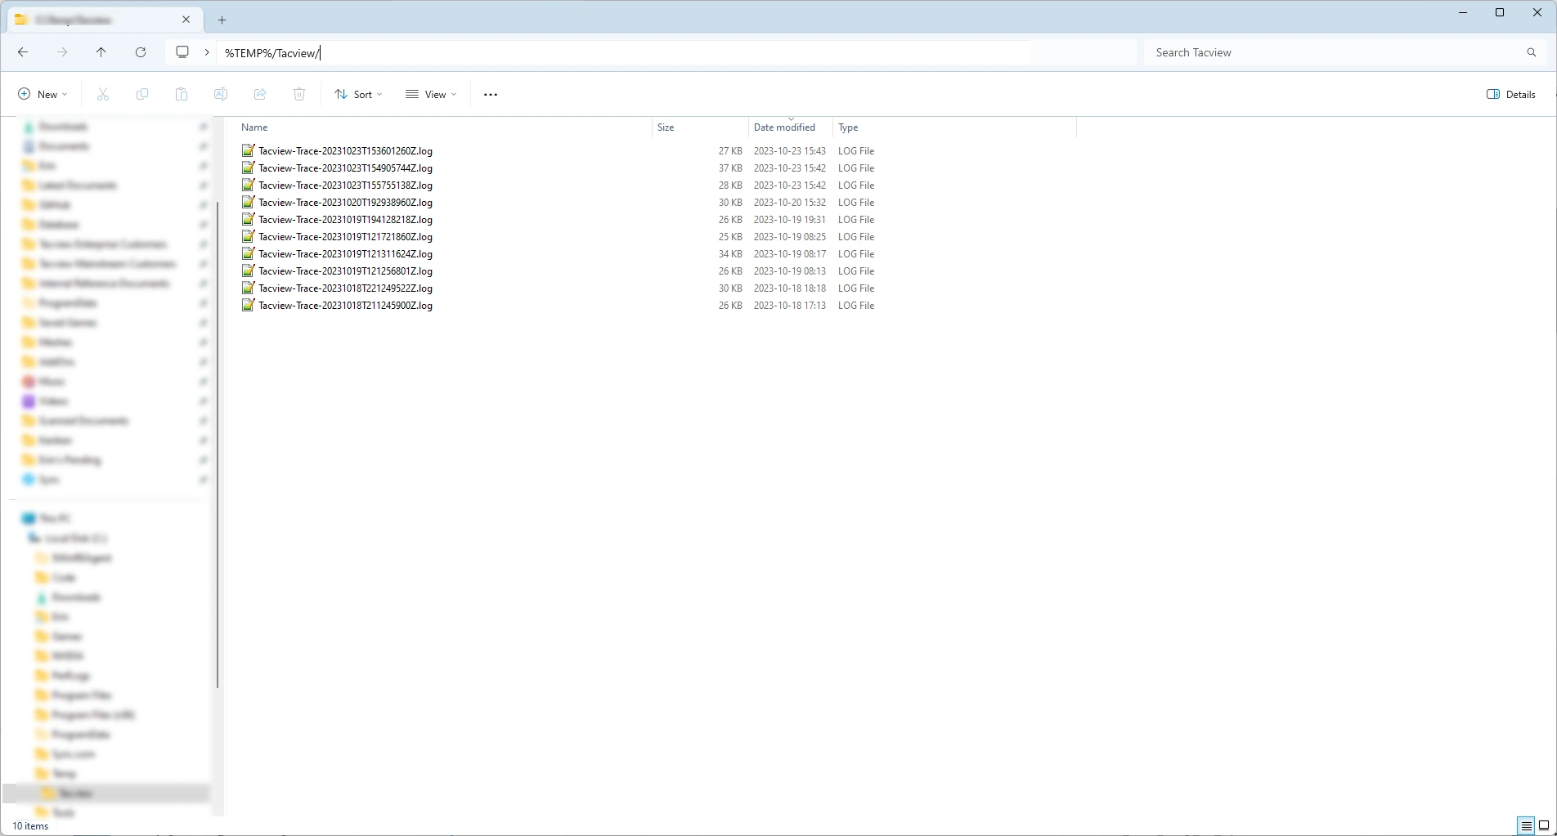The image size is (1557, 836).
Task: Click the 10 items status text
Action: 30,826
